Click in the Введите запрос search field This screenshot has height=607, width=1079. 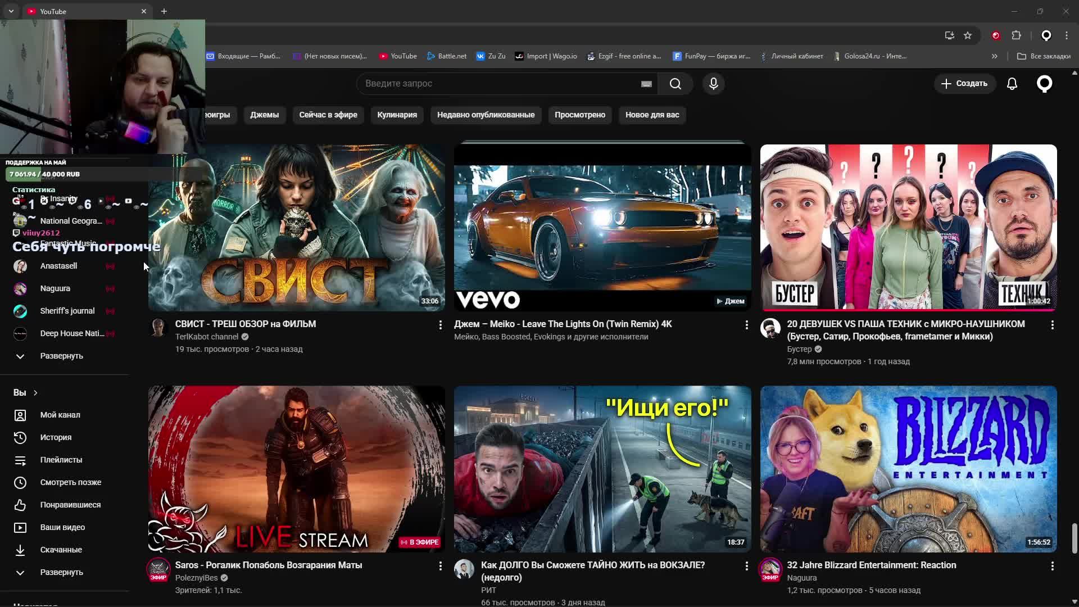(495, 84)
